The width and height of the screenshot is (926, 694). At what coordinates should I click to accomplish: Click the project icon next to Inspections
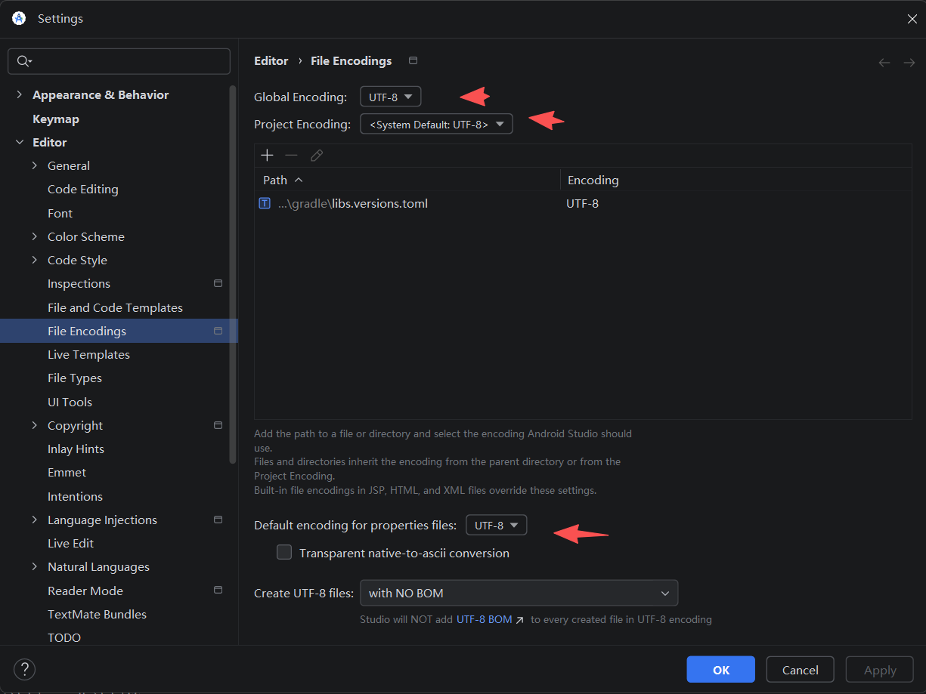pos(218,283)
